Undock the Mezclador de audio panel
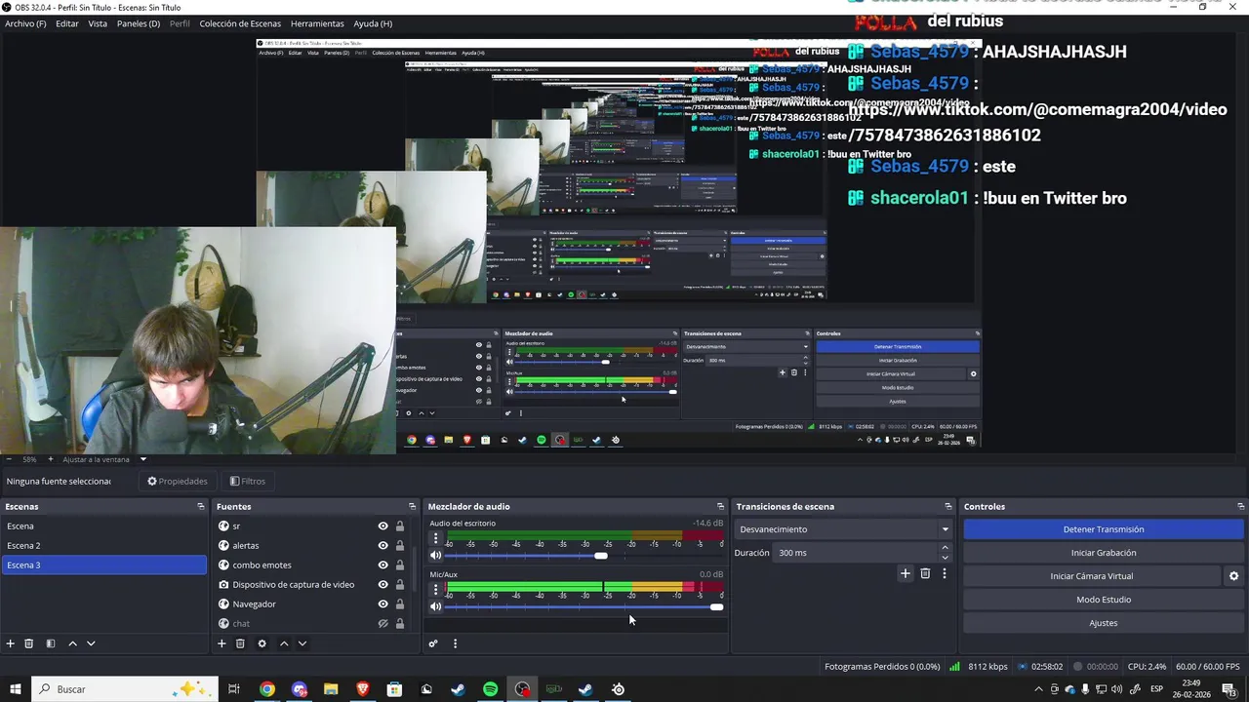This screenshot has width=1249, height=702. [721, 506]
